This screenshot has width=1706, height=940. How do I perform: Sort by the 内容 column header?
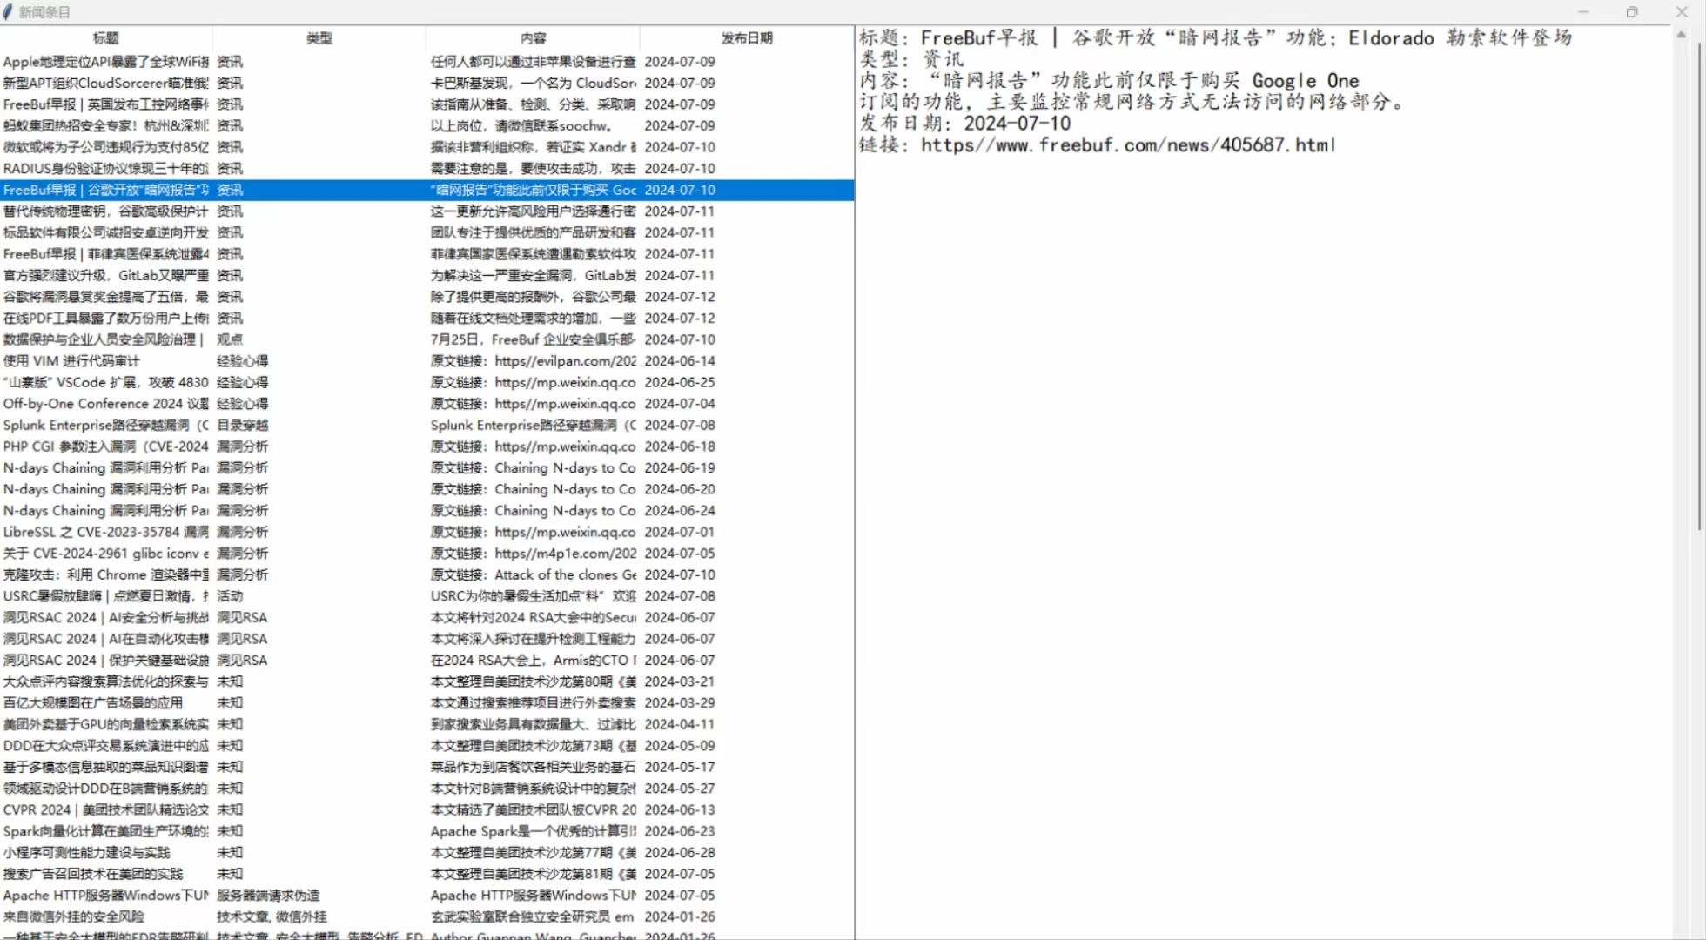tap(533, 38)
